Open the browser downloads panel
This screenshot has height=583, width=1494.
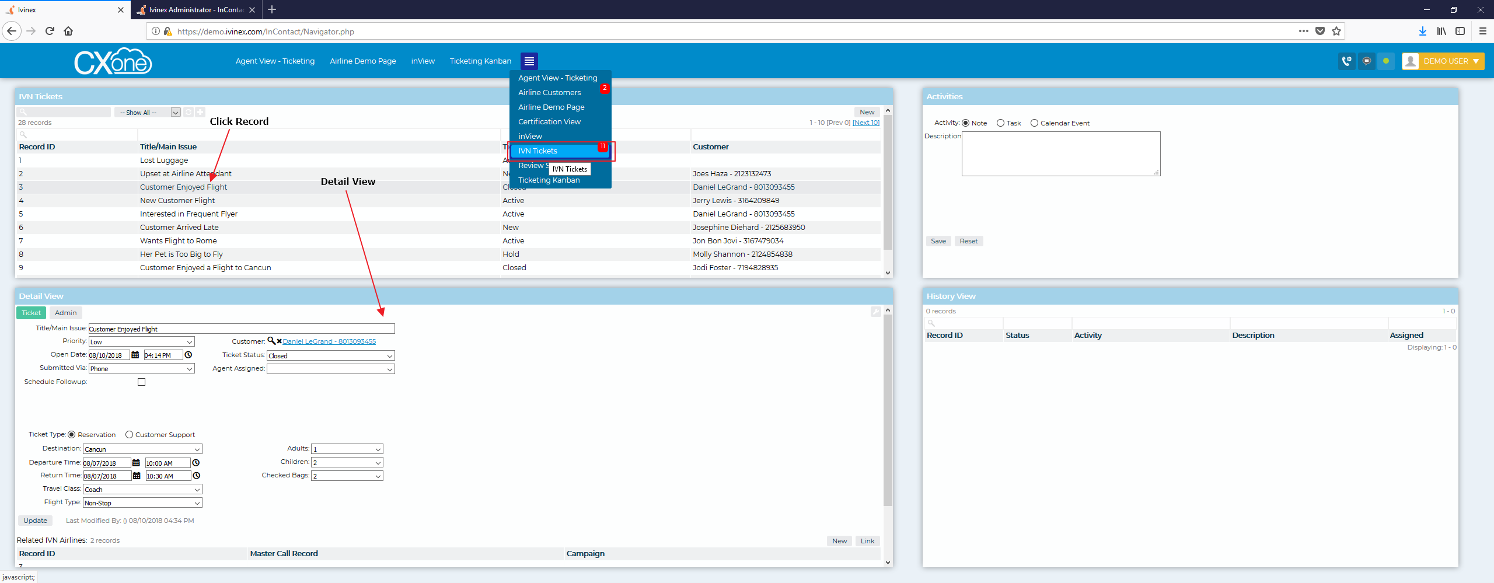[x=1423, y=32]
